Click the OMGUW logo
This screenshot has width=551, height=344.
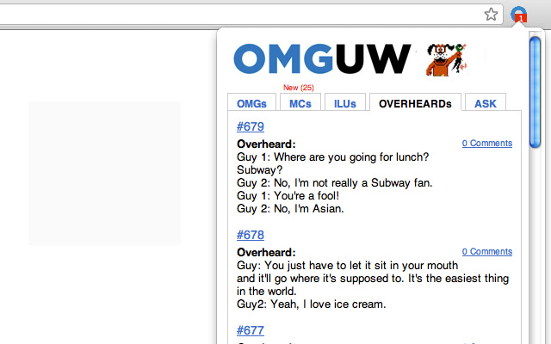click(322, 59)
